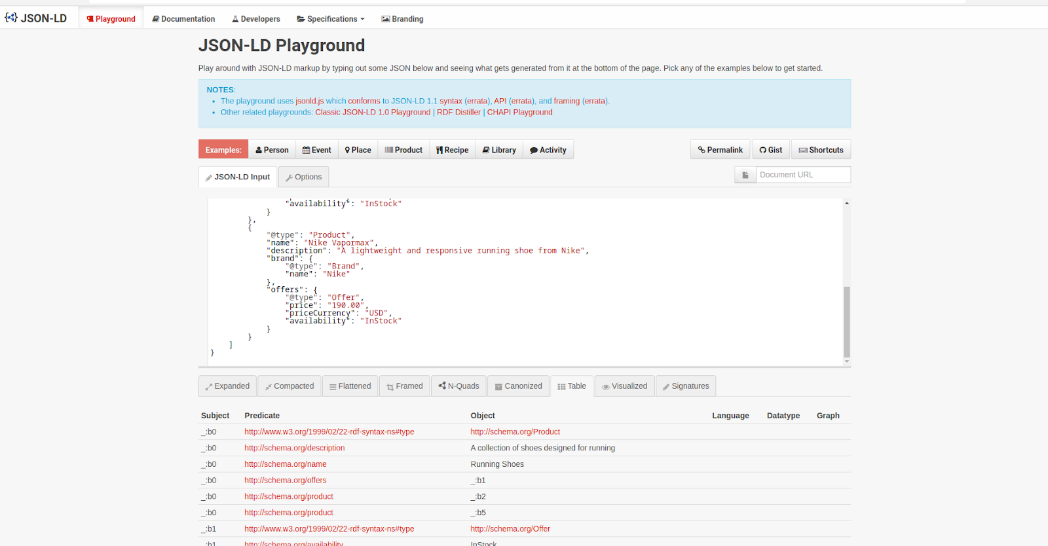The image size is (1048, 546).
Task: Show keyboard Shortcuts
Action: (821, 150)
